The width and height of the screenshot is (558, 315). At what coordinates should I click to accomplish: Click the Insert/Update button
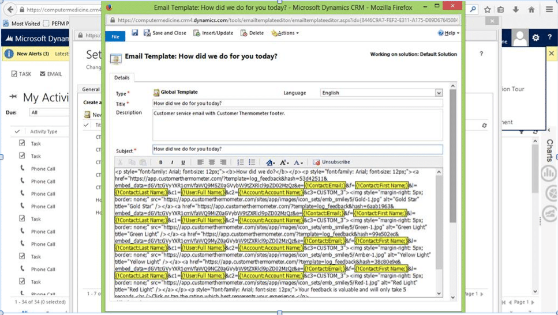click(x=213, y=33)
